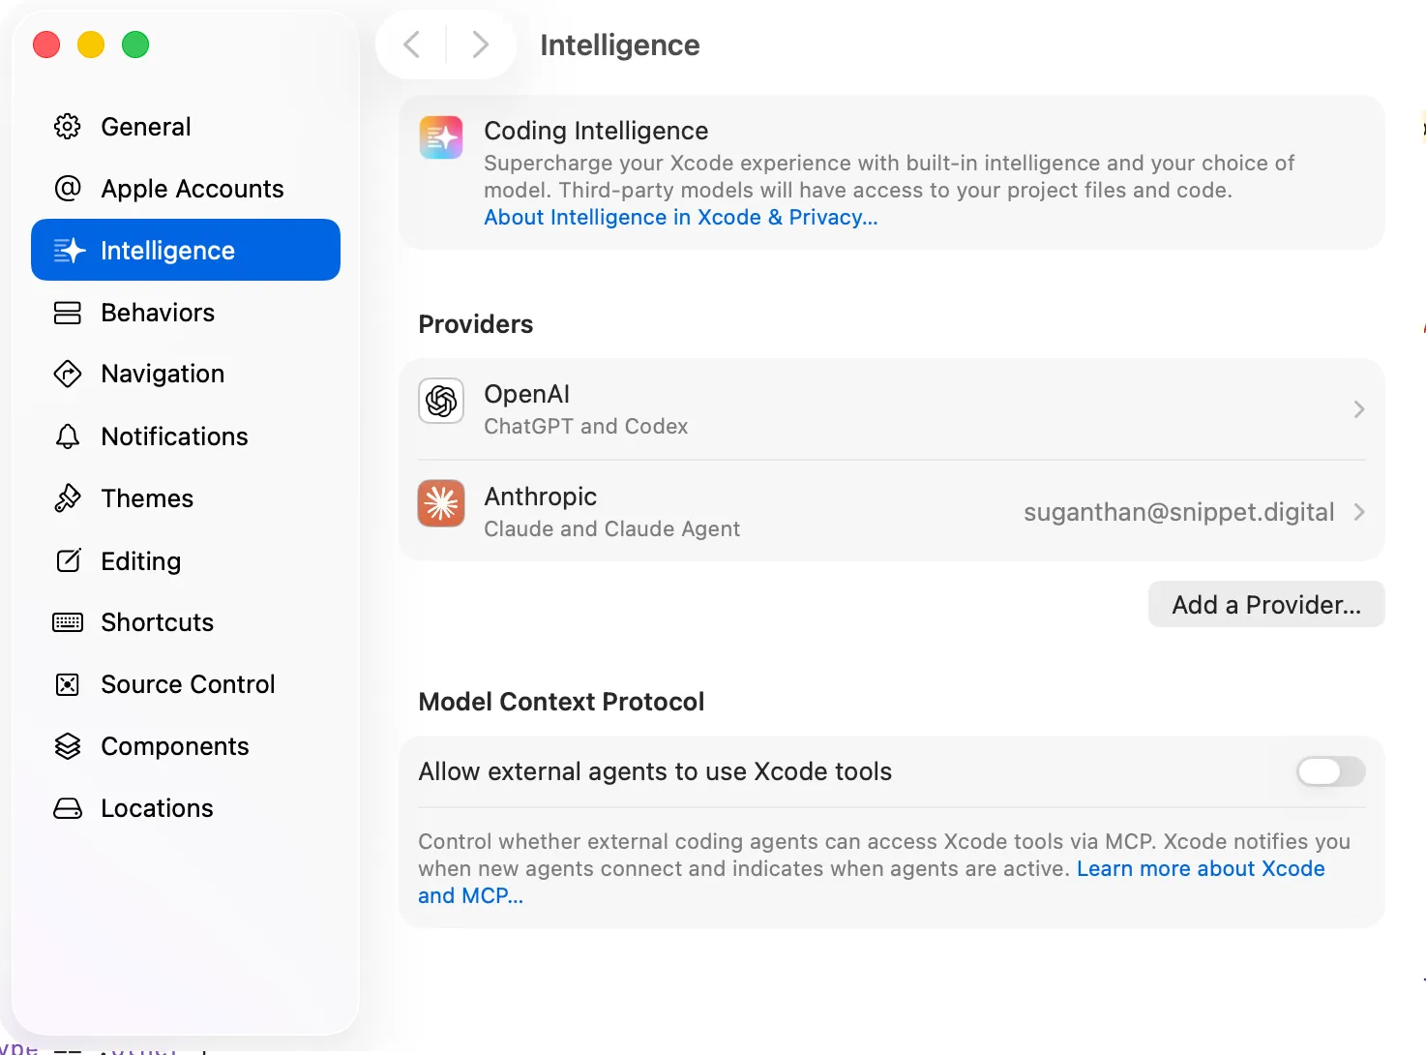Open the Shortcuts settings pane
The height and width of the screenshot is (1055, 1426).
click(157, 622)
